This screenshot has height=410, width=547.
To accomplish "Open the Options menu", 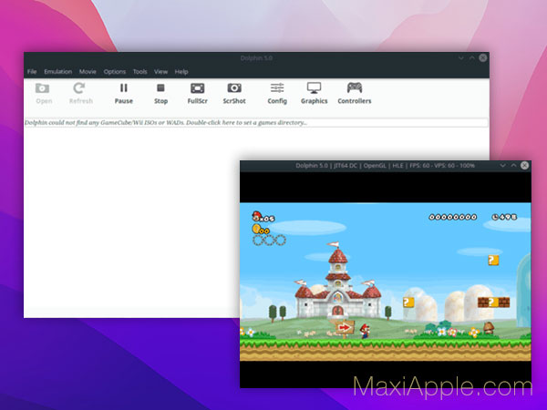I will point(115,71).
